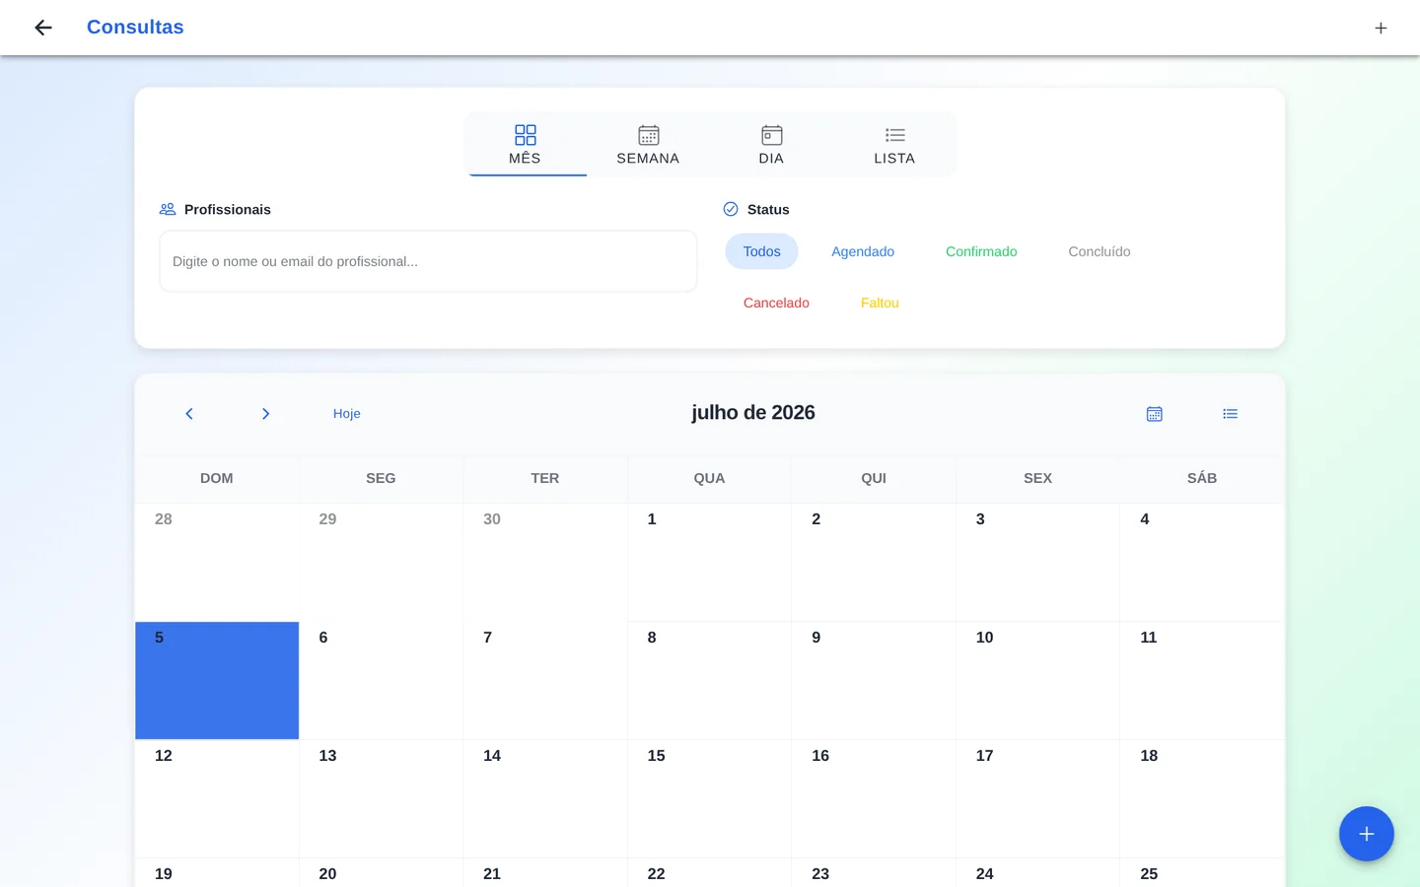The height and width of the screenshot is (887, 1420).
Task: Go back using the arrow icon
Action: pyautogui.click(x=43, y=28)
